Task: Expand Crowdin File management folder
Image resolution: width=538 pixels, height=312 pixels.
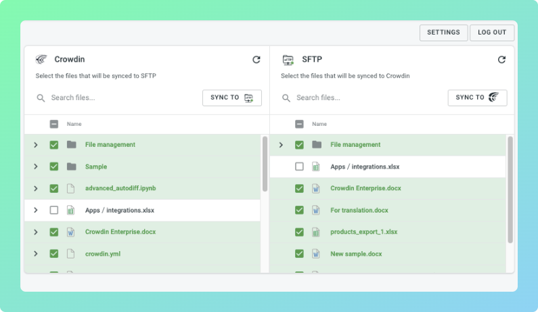Action: click(x=36, y=145)
